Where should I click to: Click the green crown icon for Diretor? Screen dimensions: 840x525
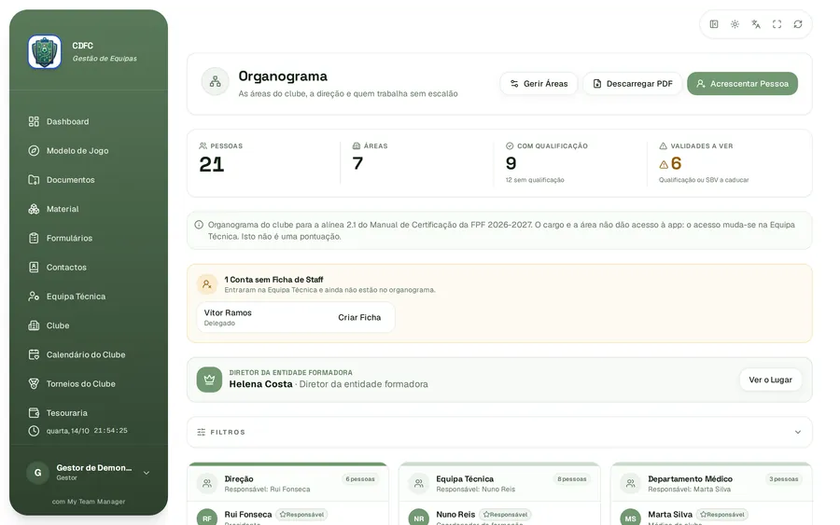pyautogui.click(x=209, y=380)
